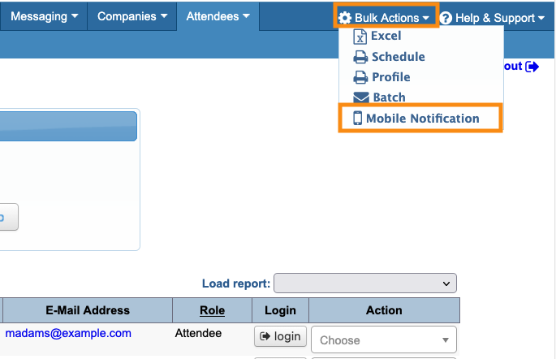Open the Choose action dropdown
This screenshot has height=359, width=556.
pos(384,340)
